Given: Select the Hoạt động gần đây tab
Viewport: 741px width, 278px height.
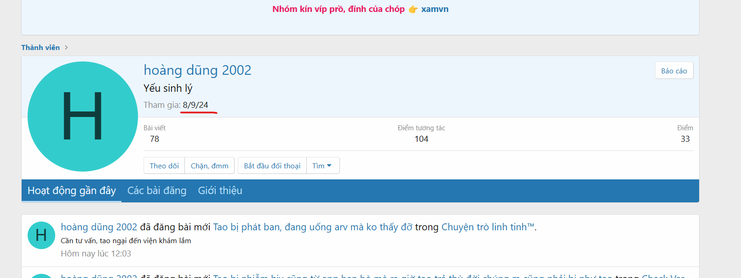Looking at the screenshot, I should 72,191.
